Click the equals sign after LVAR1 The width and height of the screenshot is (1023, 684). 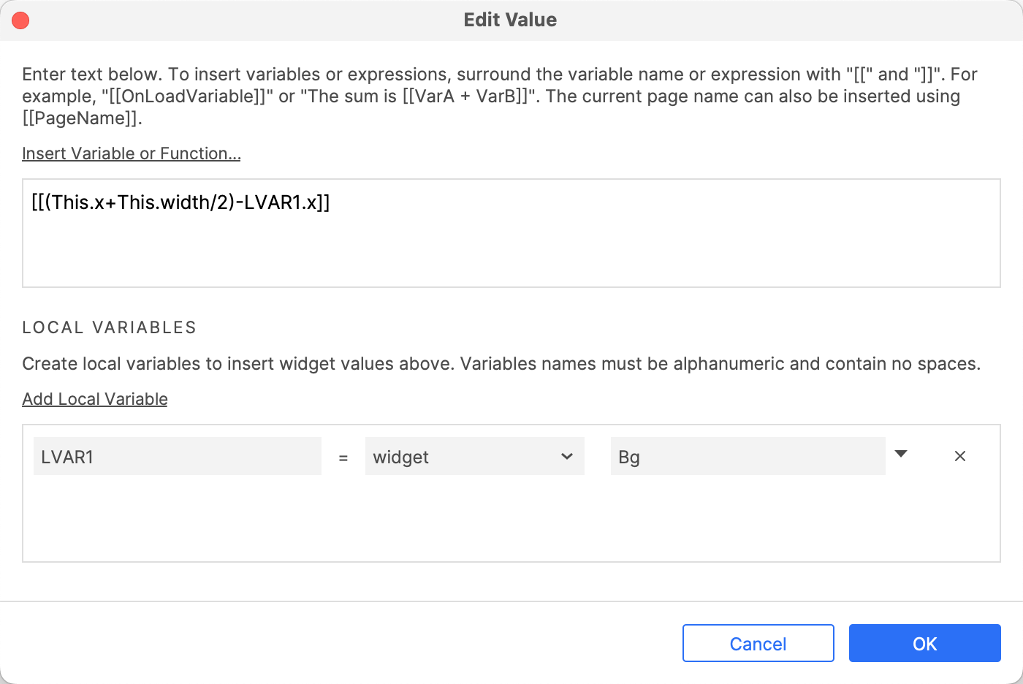tap(343, 458)
